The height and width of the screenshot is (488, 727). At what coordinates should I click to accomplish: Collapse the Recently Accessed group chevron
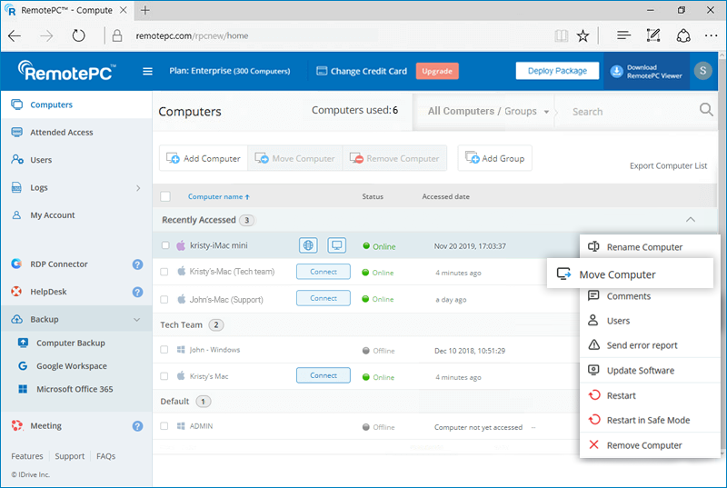(x=690, y=220)
